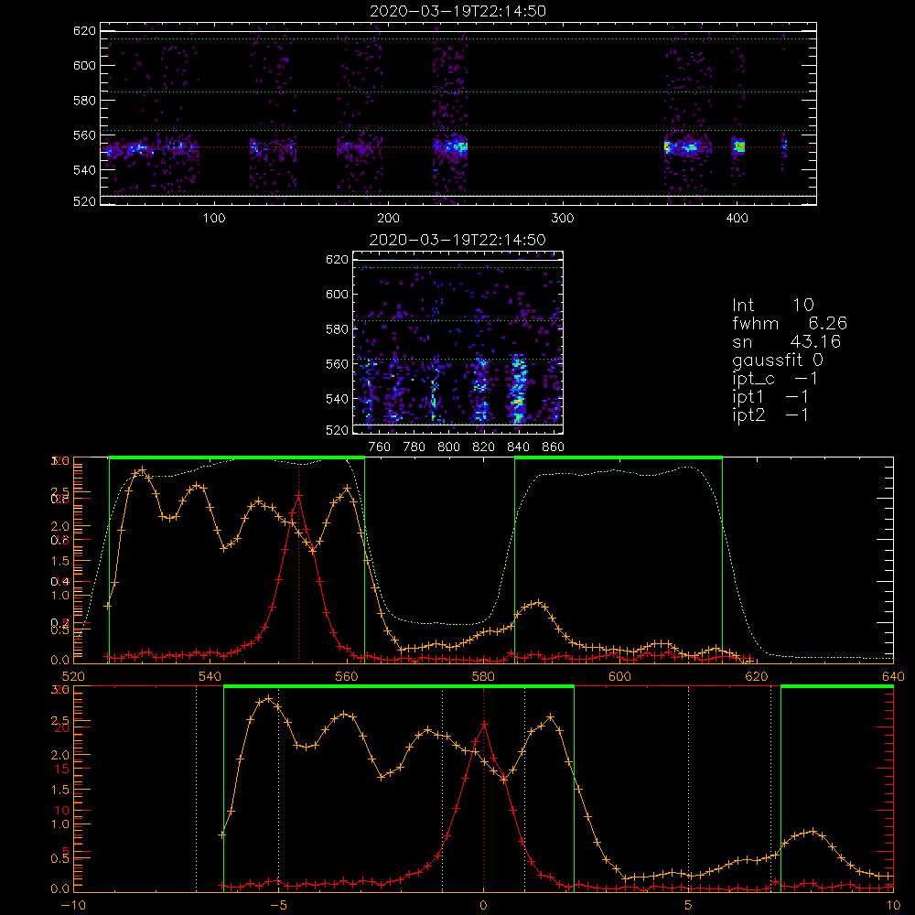Click the bright blob near x=400 in top spectrogram
The image size is (915, 915).
(x=738, y=146)
